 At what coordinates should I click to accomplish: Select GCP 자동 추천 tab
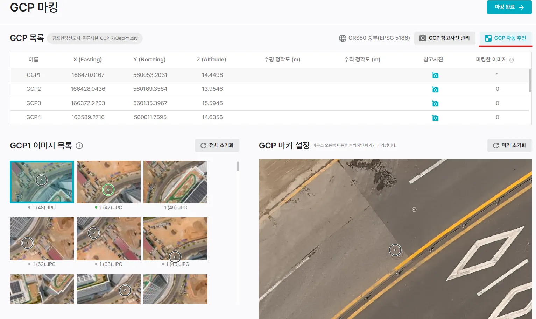click(506, 38)
